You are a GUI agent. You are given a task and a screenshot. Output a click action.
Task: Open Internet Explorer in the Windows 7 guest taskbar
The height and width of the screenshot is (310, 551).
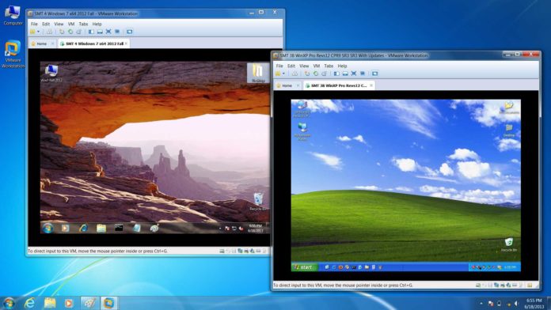(x=83, y=229)
